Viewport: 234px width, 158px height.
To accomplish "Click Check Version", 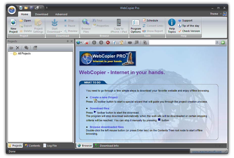I will 189,31.
